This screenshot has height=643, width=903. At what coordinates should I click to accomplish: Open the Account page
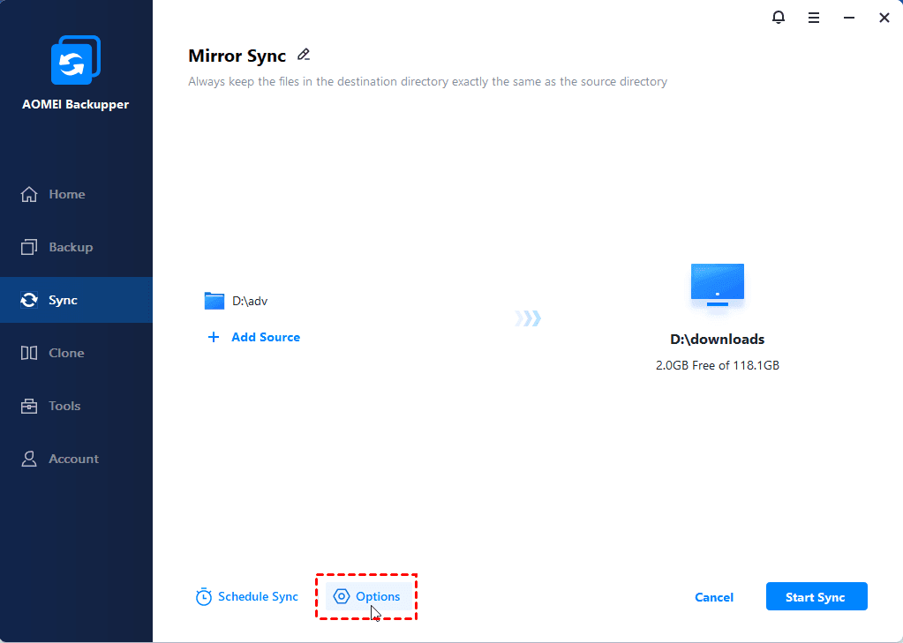click(x=73, y=459)
